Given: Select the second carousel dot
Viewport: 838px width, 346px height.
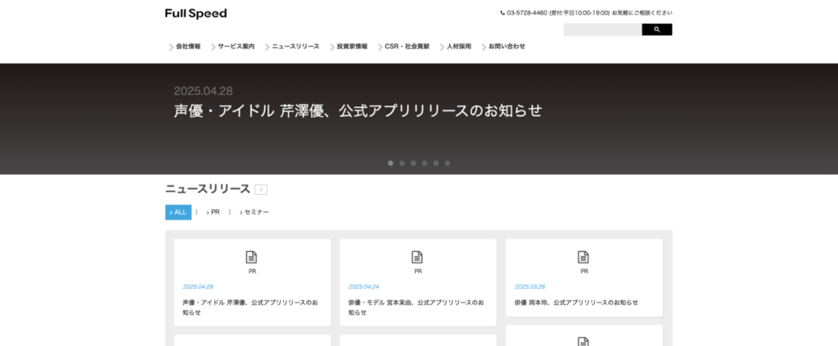Looking at the screenshot, I should coord(402,164).
